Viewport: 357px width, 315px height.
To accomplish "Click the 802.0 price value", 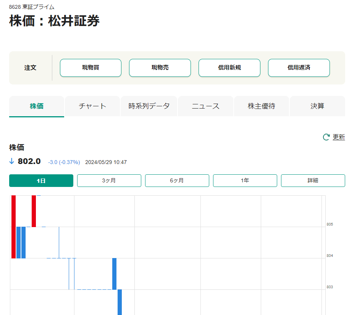I will (x=29, y=161).
